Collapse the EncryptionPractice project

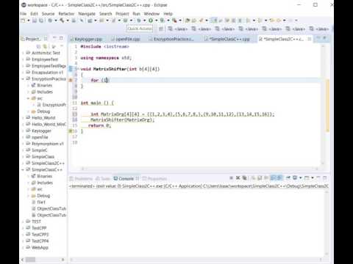[23, 78]
